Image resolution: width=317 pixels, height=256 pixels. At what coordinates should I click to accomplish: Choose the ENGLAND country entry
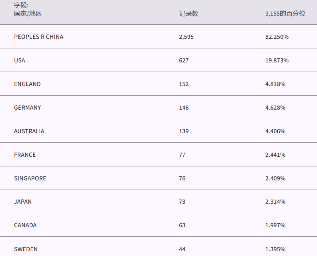(x=27, y=84)
